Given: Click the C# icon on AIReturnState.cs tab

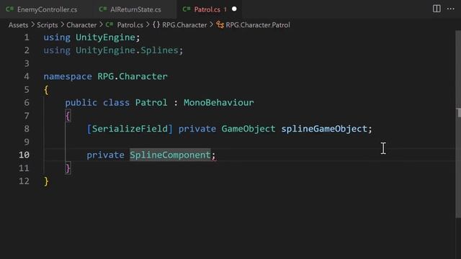Looking at the screenshot, I should pyautogui.click(x=102, y=9).
